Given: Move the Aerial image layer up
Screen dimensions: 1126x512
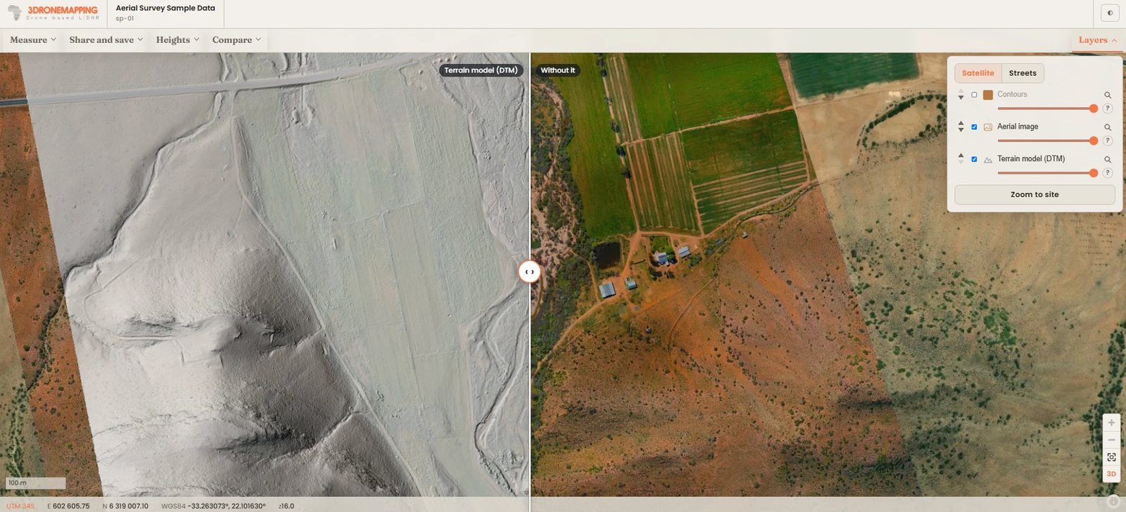Looking at the screenshot, I should click(961, 123).
